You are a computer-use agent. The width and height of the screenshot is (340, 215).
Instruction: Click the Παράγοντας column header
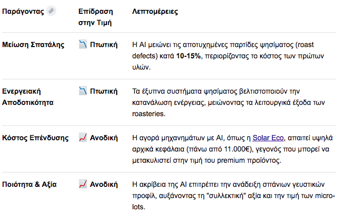tap(23, 11)
